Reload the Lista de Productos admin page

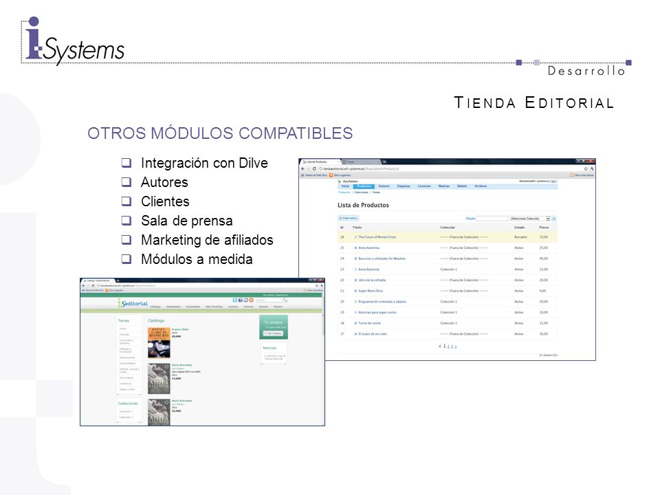[x=314, y=169]
